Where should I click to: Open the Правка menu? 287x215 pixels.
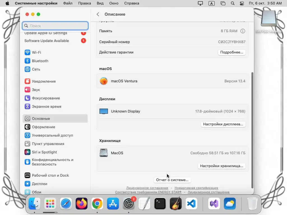[85, 3]
